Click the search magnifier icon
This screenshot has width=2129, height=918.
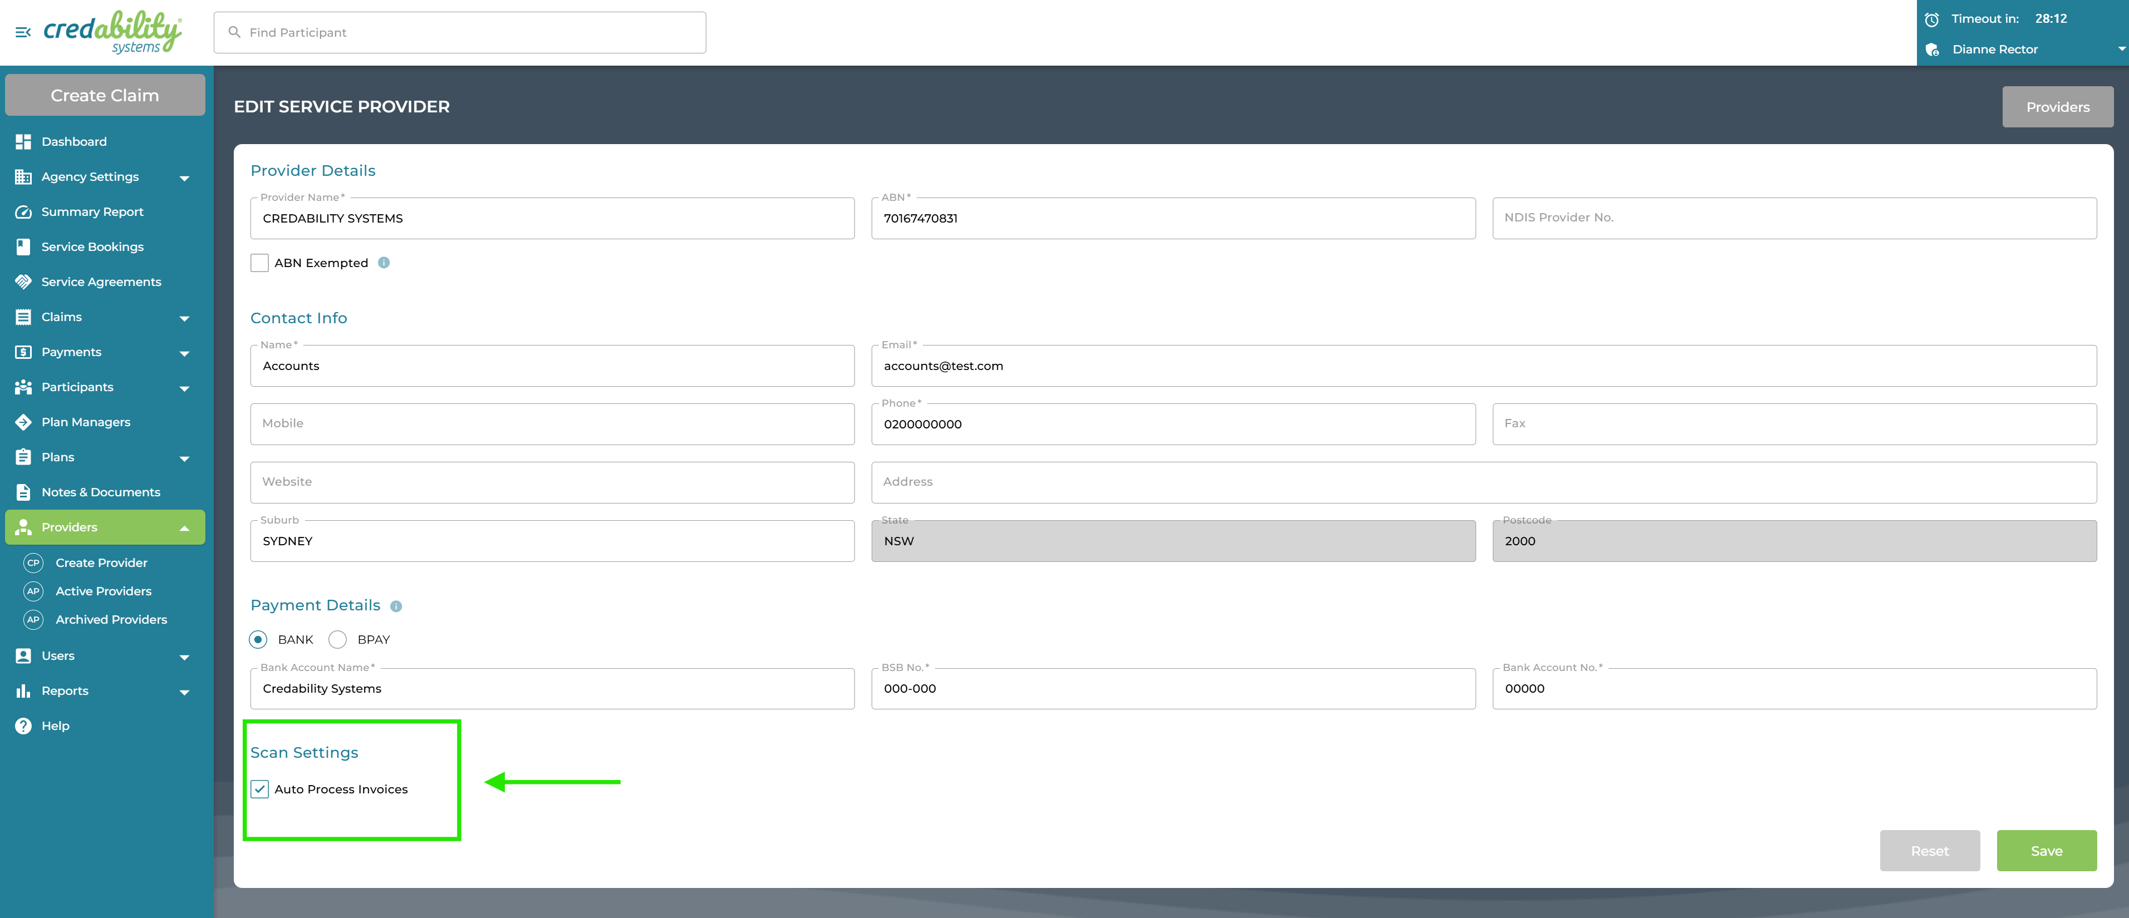235,32
